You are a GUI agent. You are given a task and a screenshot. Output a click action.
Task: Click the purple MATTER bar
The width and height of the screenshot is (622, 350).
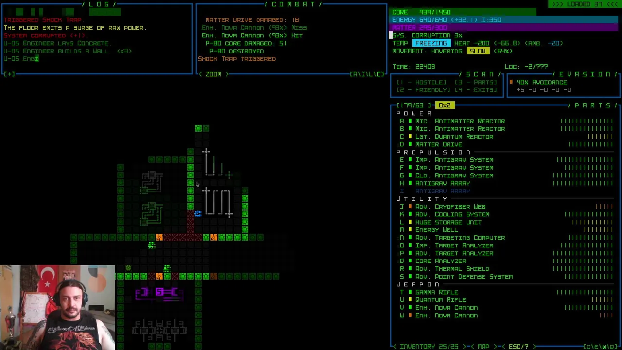pyautogui.click(x=505, y=28)
